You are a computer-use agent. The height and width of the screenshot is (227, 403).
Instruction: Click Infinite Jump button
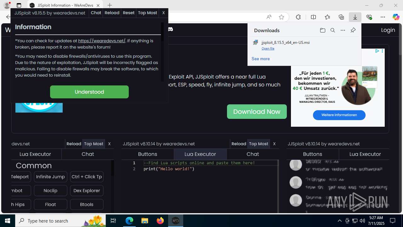coord(50,177)
